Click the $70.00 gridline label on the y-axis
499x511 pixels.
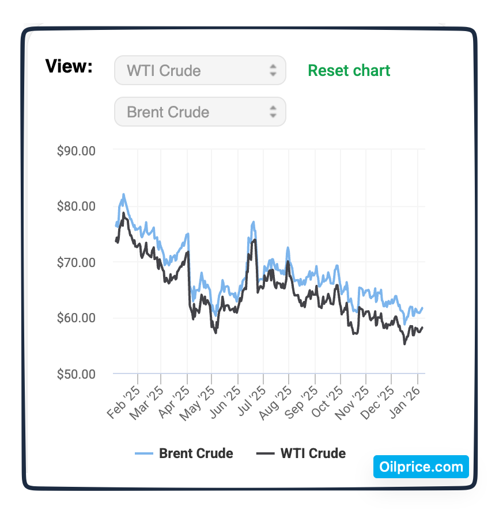(x=76, y=262)
